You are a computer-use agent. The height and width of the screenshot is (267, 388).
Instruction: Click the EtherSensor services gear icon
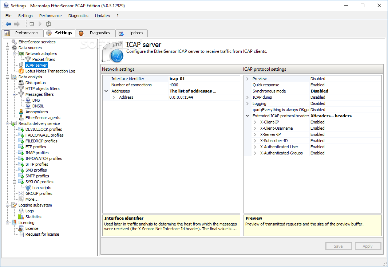tap(14, 42)
